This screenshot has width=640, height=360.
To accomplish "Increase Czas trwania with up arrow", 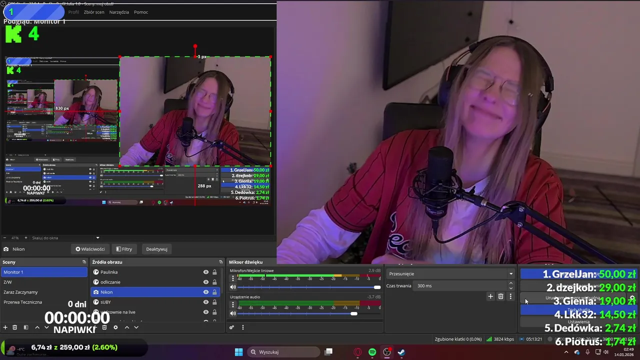I will tap(510, 283).
